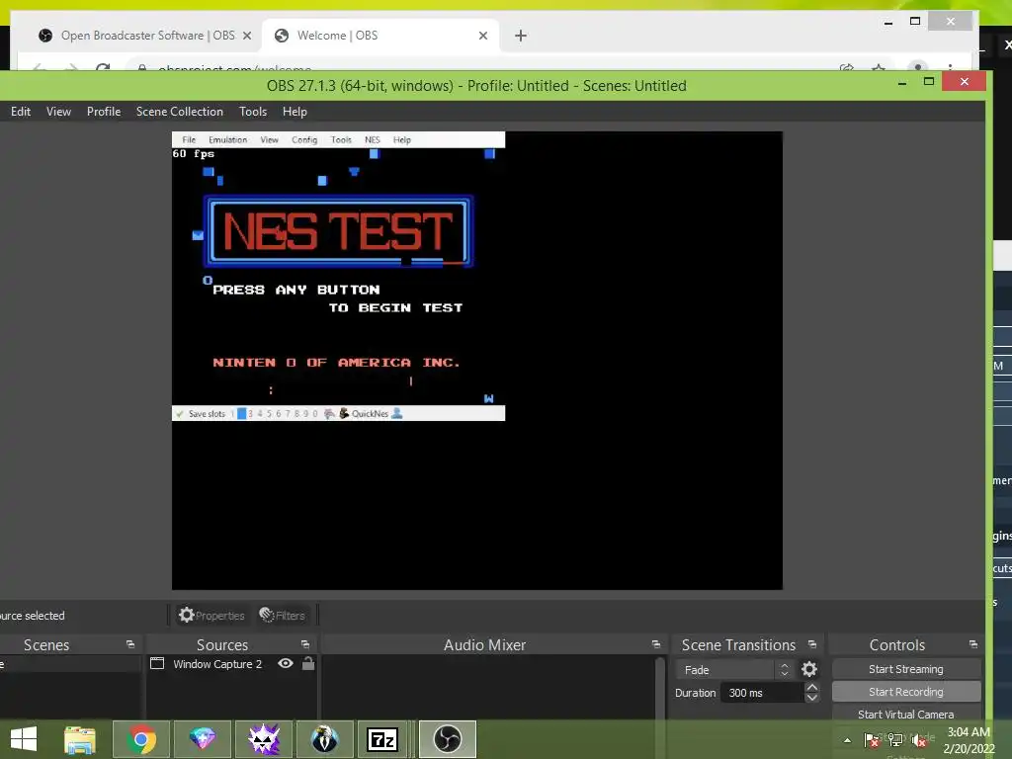
Task: Open the Profile menu
Action: [103, 112]
